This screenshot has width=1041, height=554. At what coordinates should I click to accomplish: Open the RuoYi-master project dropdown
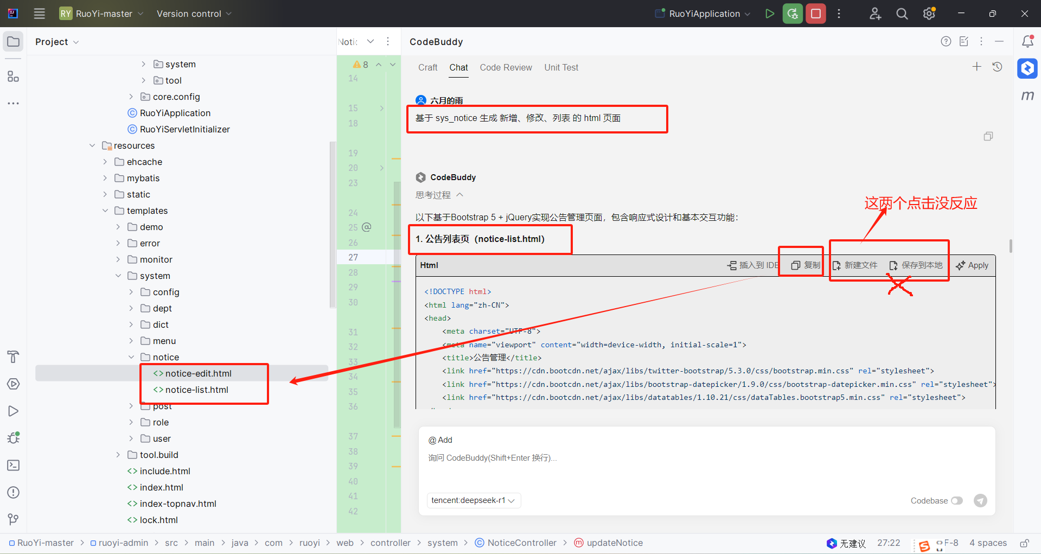tap(101, 14)
